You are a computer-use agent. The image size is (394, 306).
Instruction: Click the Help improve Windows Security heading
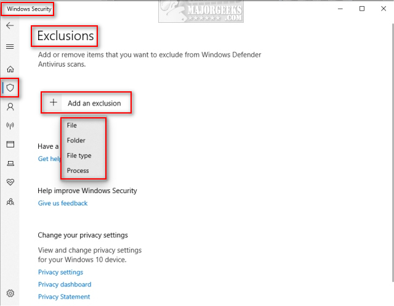[x=87, y=191]
